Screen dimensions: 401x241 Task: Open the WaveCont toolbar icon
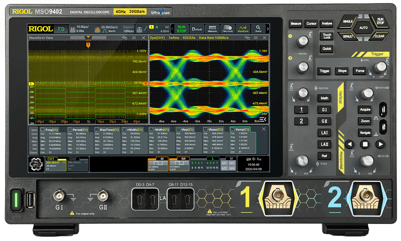point(243,29)
